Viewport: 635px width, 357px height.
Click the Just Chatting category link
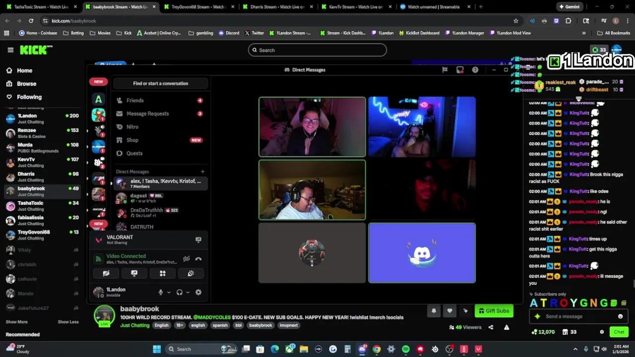click(134, 325)
